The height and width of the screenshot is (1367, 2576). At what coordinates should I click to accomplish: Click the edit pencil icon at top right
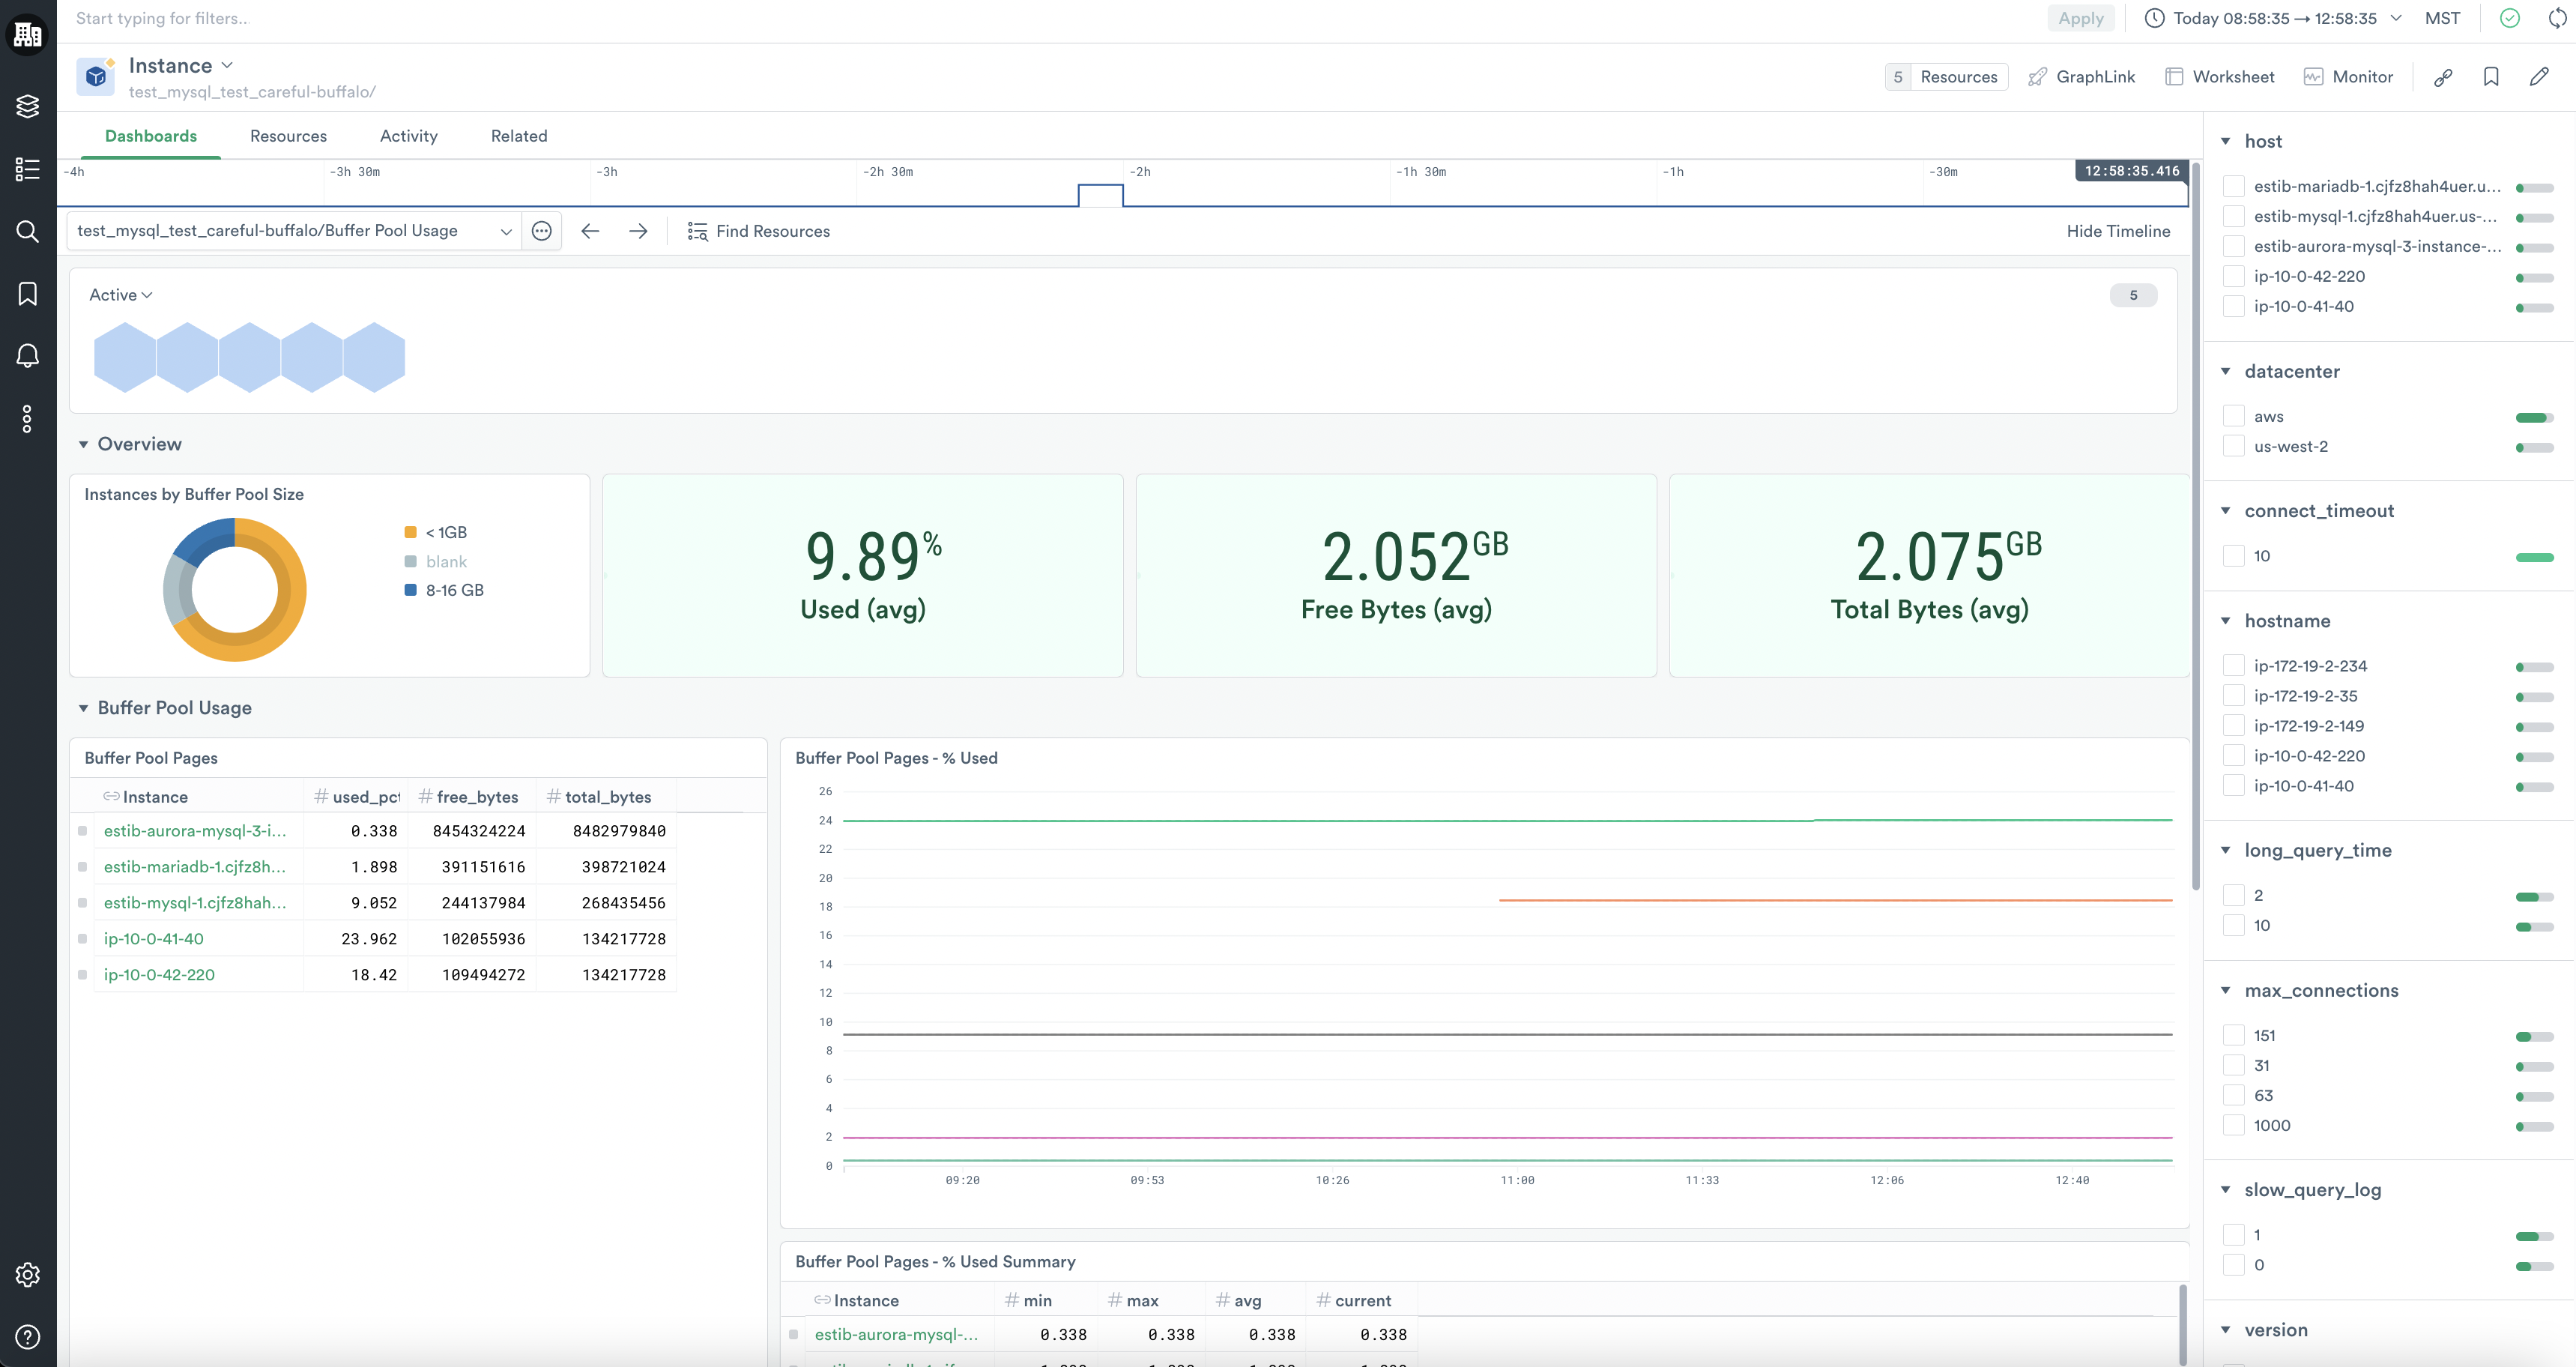coord(2539,77)
